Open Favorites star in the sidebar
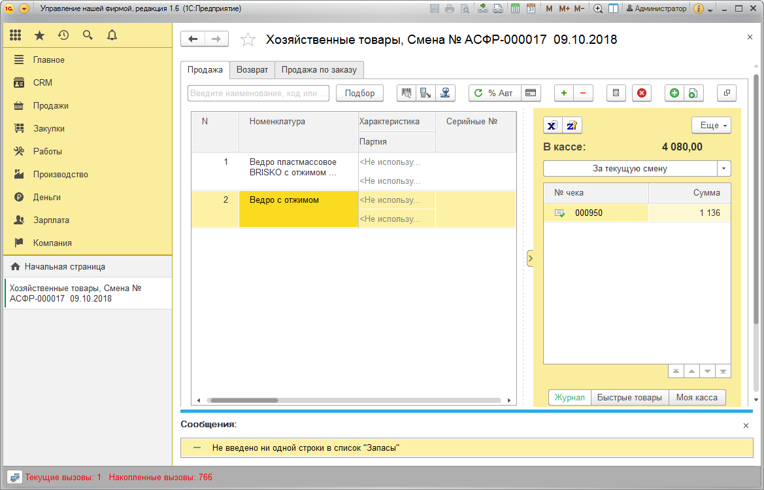764x490 pixels. (39, 35)
